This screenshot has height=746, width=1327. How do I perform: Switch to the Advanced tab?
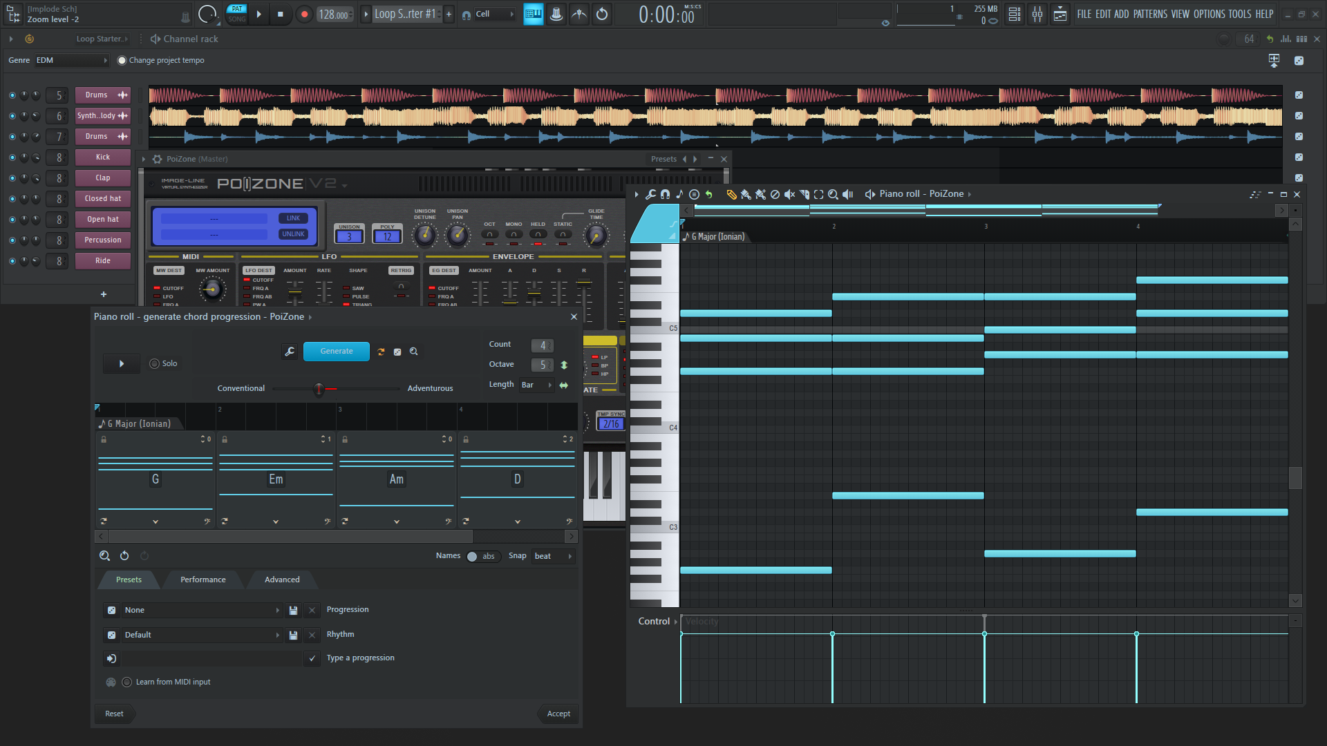coord(282,580)
